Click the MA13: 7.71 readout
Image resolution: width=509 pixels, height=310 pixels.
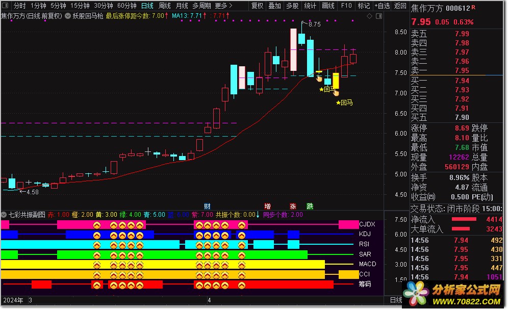[x=189, y=16]
